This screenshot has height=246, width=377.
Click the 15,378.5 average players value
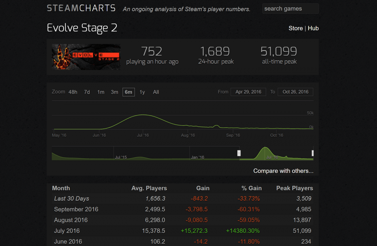pos(154,231)
